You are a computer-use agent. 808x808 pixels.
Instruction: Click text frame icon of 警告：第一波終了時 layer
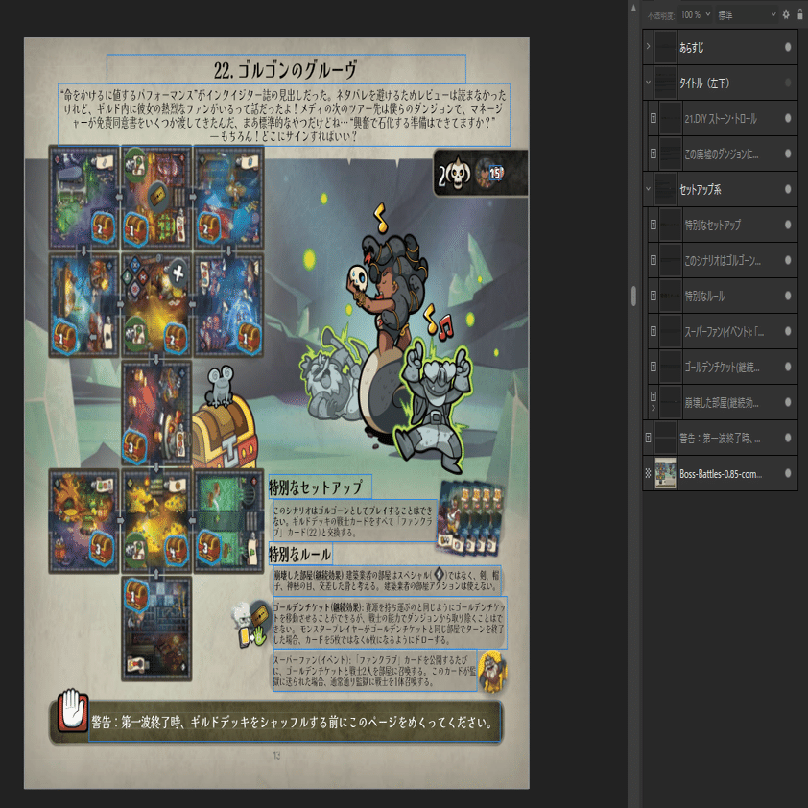648,438
